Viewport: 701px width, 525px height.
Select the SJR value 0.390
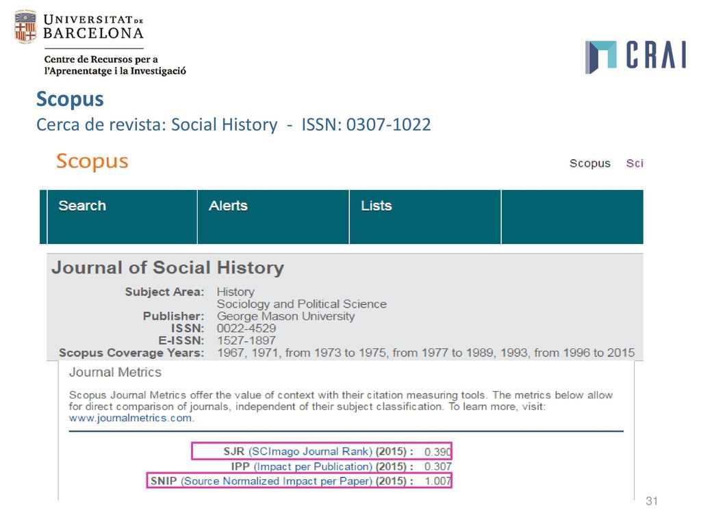point(437,452)
